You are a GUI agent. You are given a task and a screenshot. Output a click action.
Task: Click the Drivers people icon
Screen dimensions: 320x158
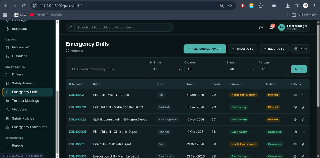click(7, 74)
